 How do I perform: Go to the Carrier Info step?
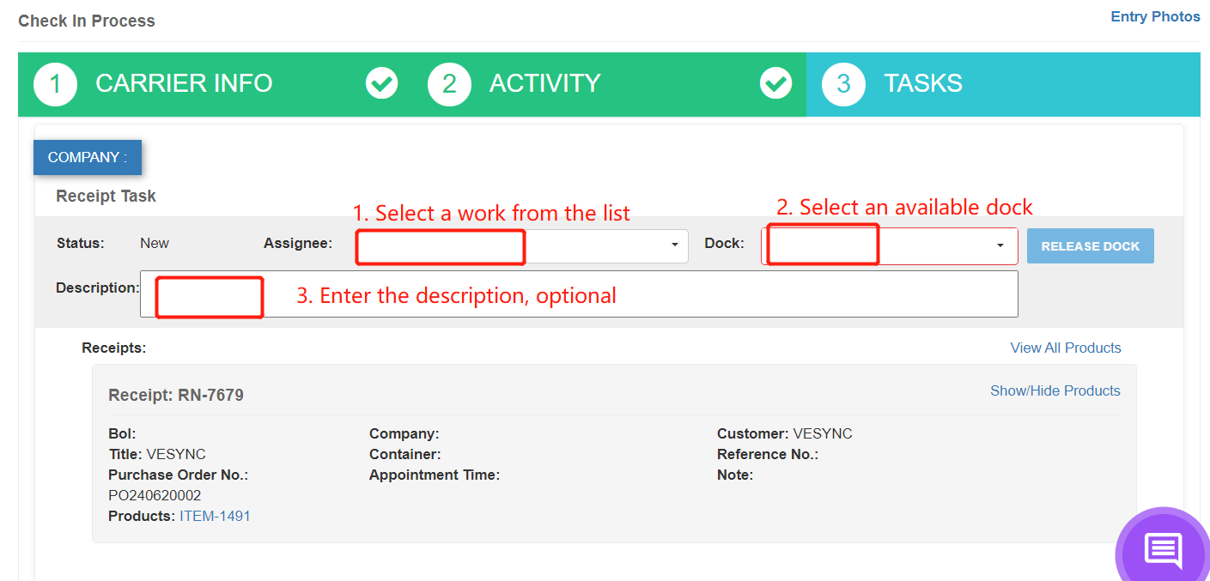click(x=184, y=83)
